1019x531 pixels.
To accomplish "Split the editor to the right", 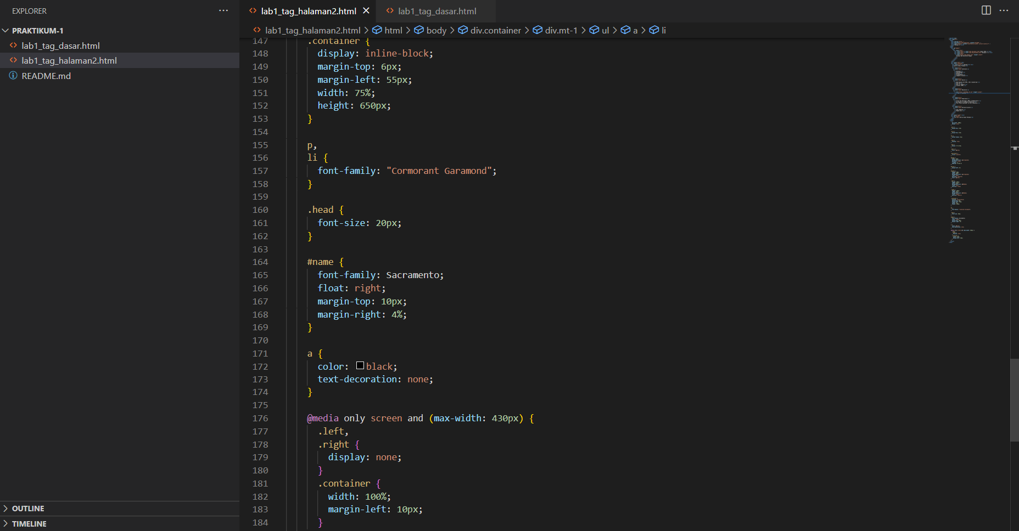I will pyautogui.click(x=986, y=10).
